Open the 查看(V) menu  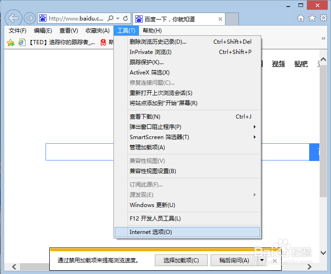(x=69, y=31)
